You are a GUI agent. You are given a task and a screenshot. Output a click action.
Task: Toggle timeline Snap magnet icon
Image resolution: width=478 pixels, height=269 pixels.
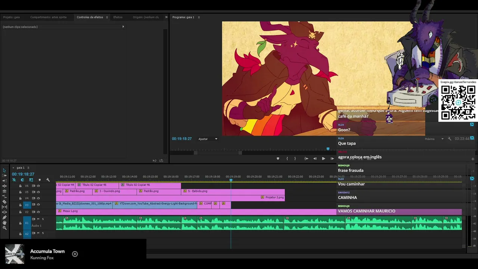tap(22, 180)
